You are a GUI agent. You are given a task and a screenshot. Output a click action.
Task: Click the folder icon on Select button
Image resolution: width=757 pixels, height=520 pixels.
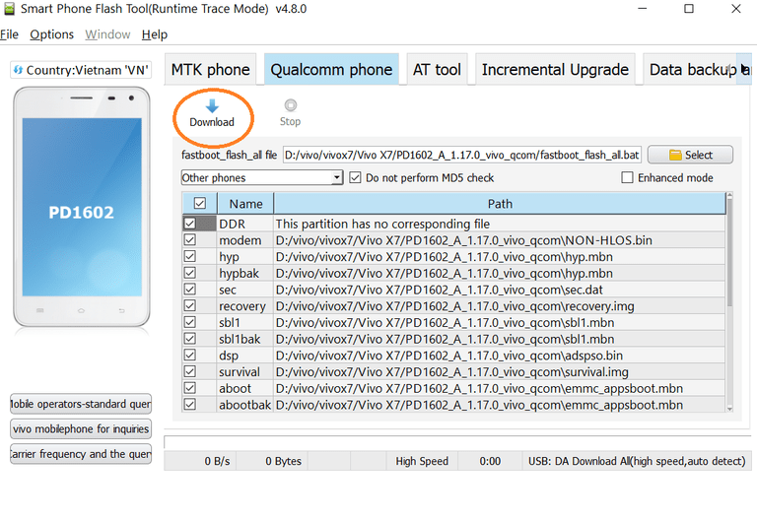tap(675, 155)
